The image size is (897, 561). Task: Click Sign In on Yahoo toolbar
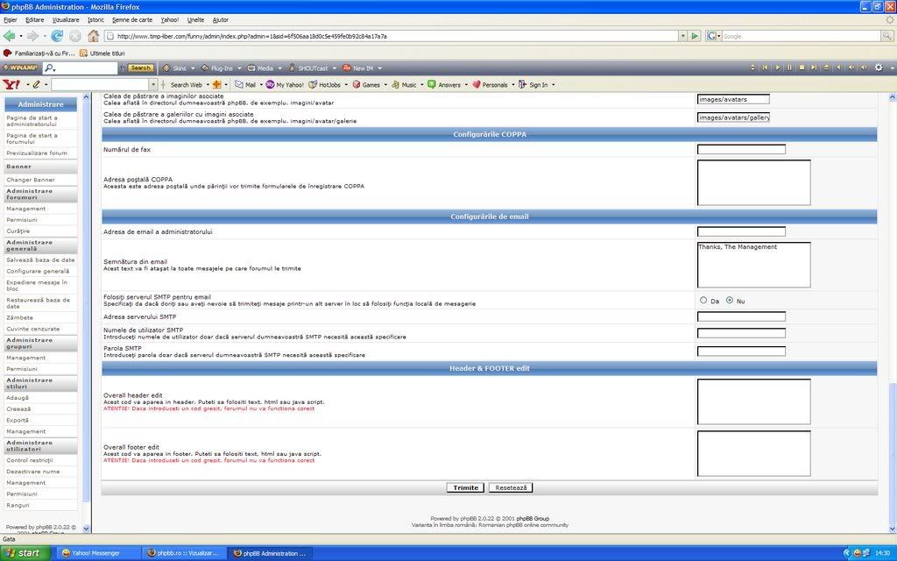[533, 85]
